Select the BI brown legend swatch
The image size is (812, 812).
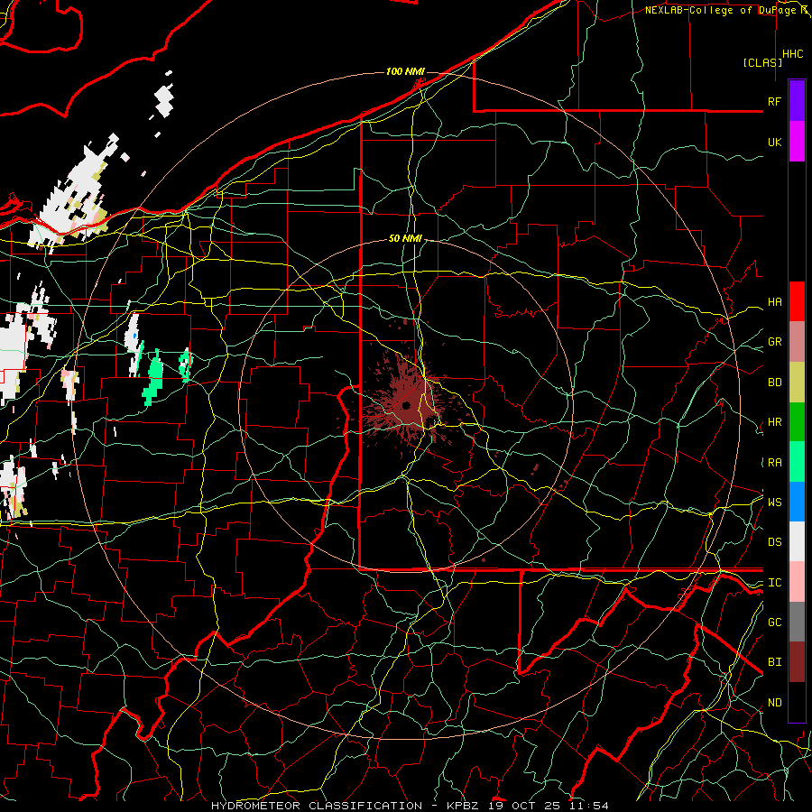(797, 662)
